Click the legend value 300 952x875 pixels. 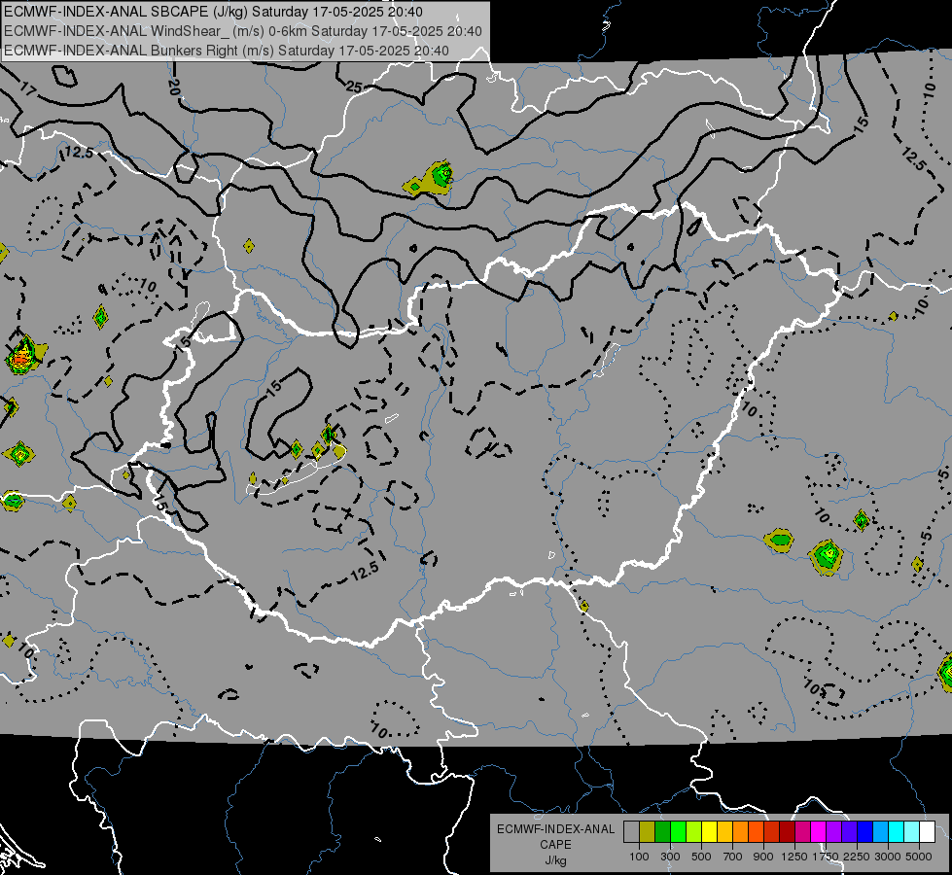(x=670, y=857)
